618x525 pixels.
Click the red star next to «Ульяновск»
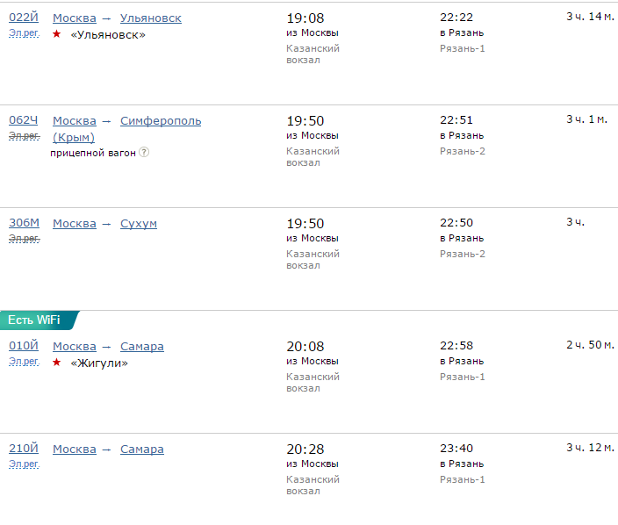57,34
